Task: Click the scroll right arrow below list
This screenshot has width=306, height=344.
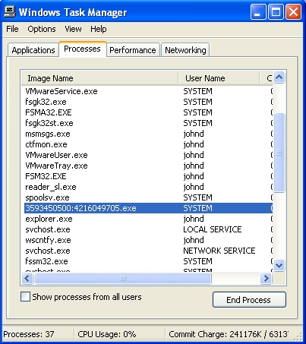Action: (x=266, y=279)
